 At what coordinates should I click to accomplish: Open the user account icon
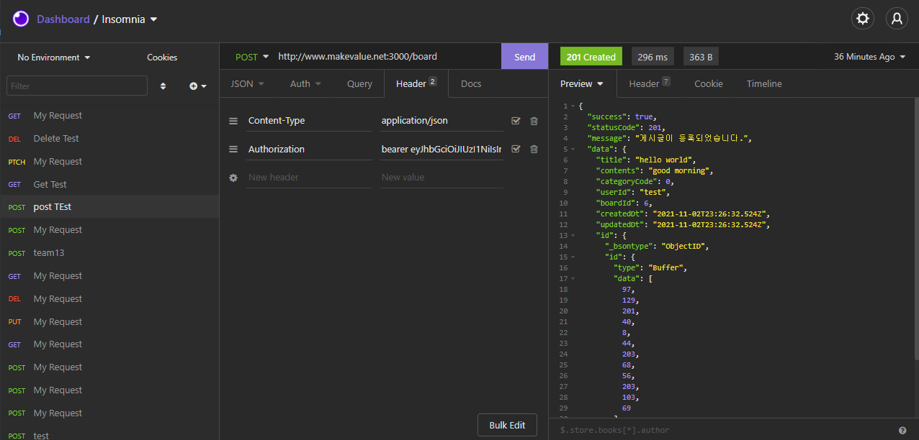[x=897, y=19]
